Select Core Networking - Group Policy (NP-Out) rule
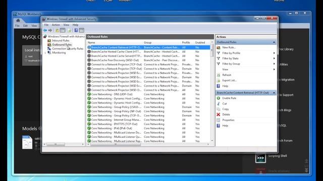This screenshot has width=323, height=181. 148,111
